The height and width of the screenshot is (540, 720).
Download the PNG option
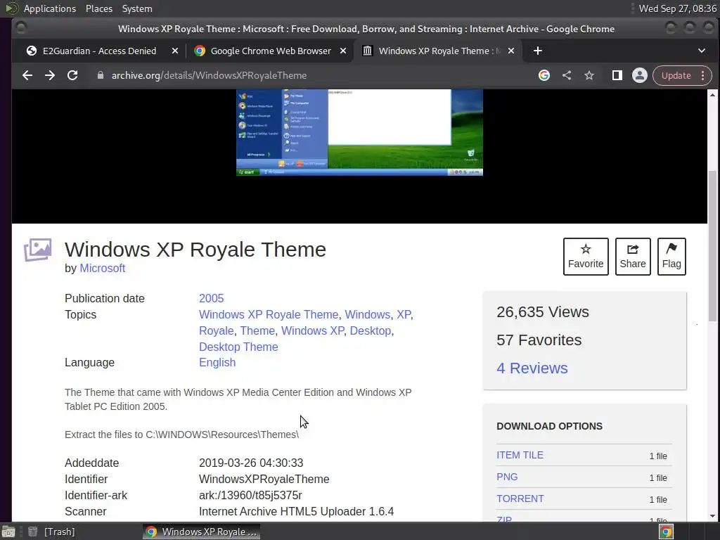(x=507, y=477)
